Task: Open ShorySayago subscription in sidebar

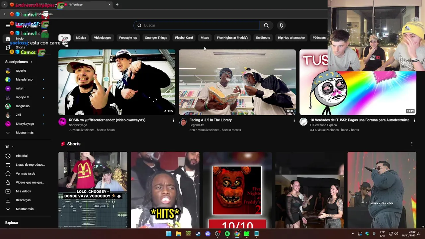Action: (x=25, y=124)
